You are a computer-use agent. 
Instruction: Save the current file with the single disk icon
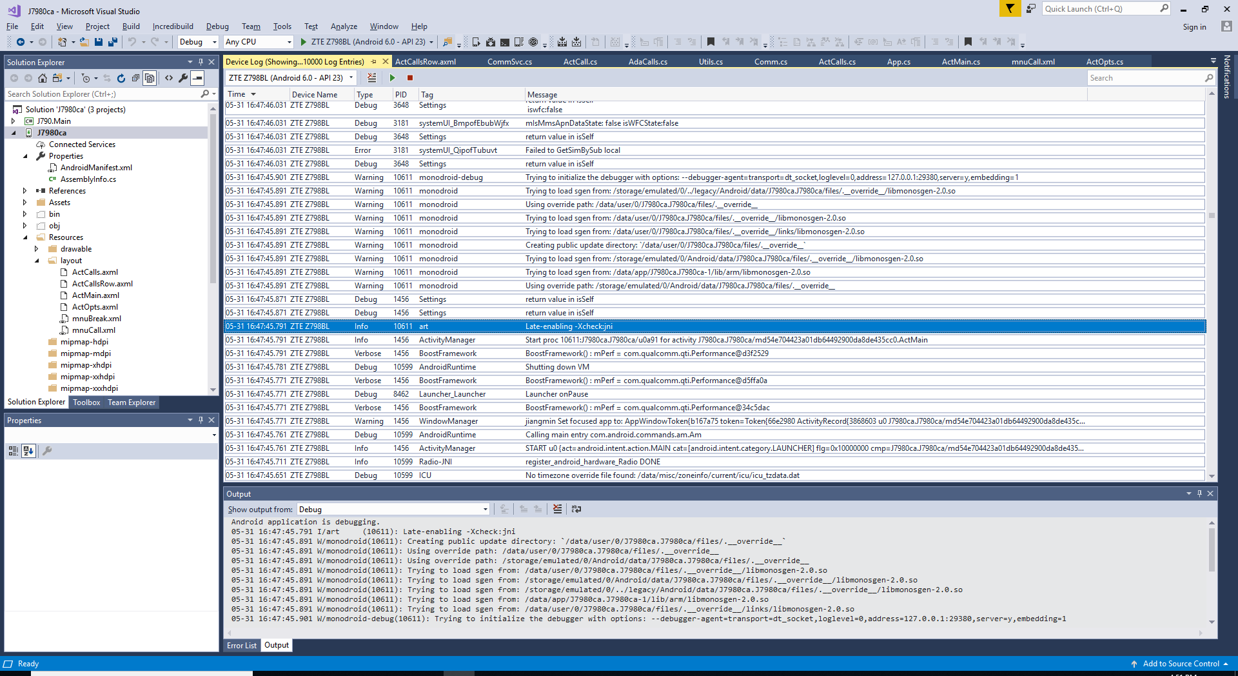99,42
